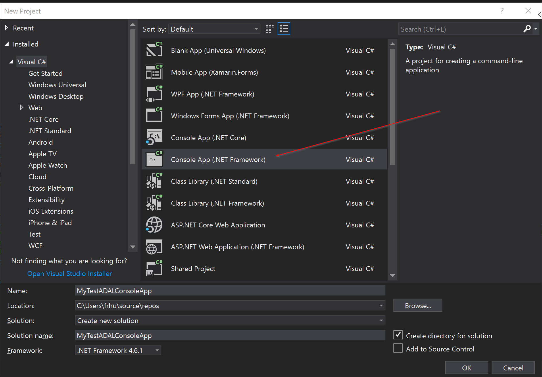This screenshot has width=542, height=377.
Task: Select the WCF category
Action: click(35, 246)
